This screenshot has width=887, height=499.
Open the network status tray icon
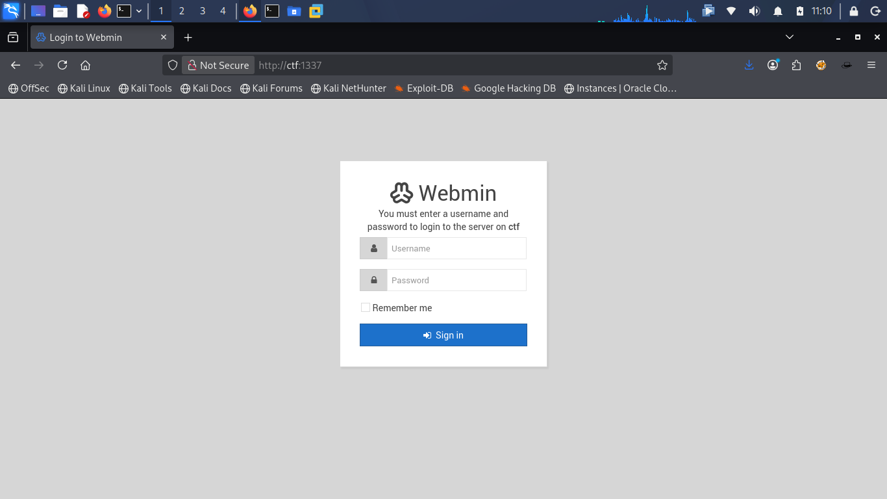pos(731,10)
